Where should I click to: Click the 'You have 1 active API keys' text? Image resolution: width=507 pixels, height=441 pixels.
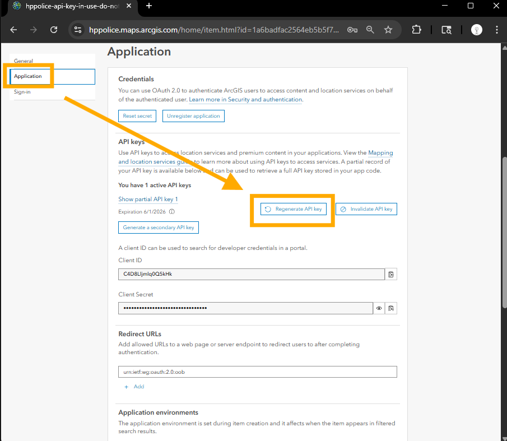point(155,185)
